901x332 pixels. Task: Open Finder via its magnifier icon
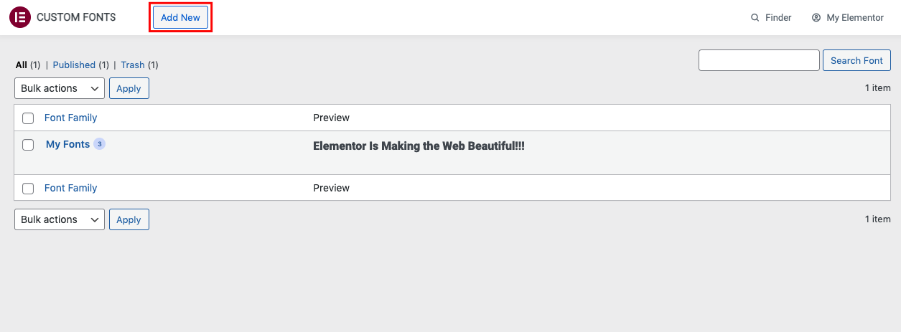(755, 18)
